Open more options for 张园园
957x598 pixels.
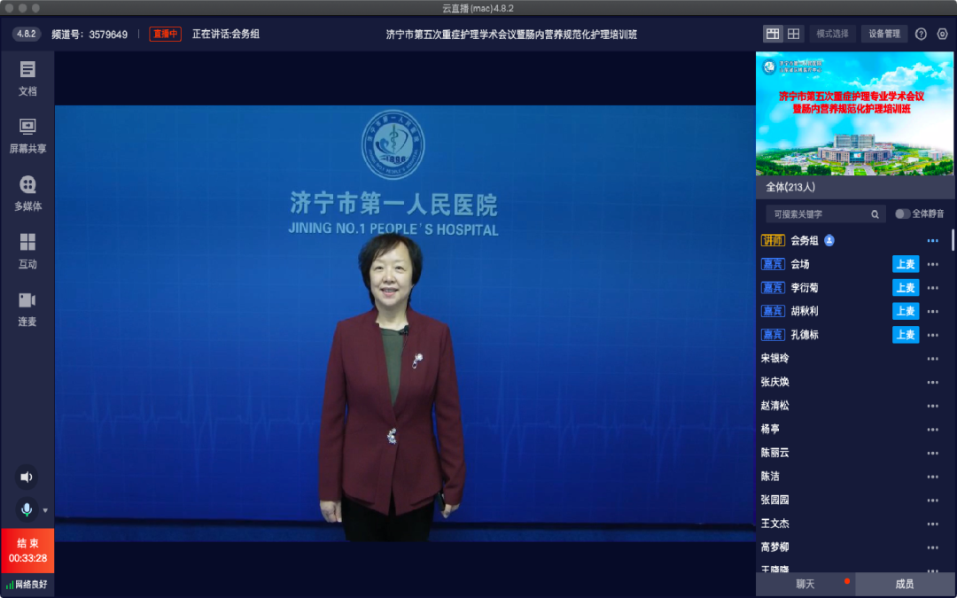tap(932, 501)
